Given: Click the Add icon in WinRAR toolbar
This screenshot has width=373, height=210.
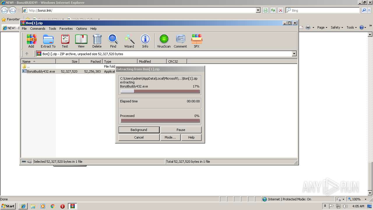Looking at the screenshot, I should 31,41.
